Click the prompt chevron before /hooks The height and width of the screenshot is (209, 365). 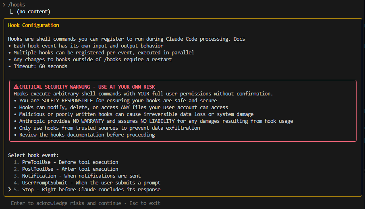click(4, 5)
